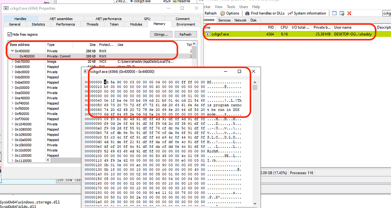
Task: Open the .NET performance tab
Action: (x=109, y=19)
